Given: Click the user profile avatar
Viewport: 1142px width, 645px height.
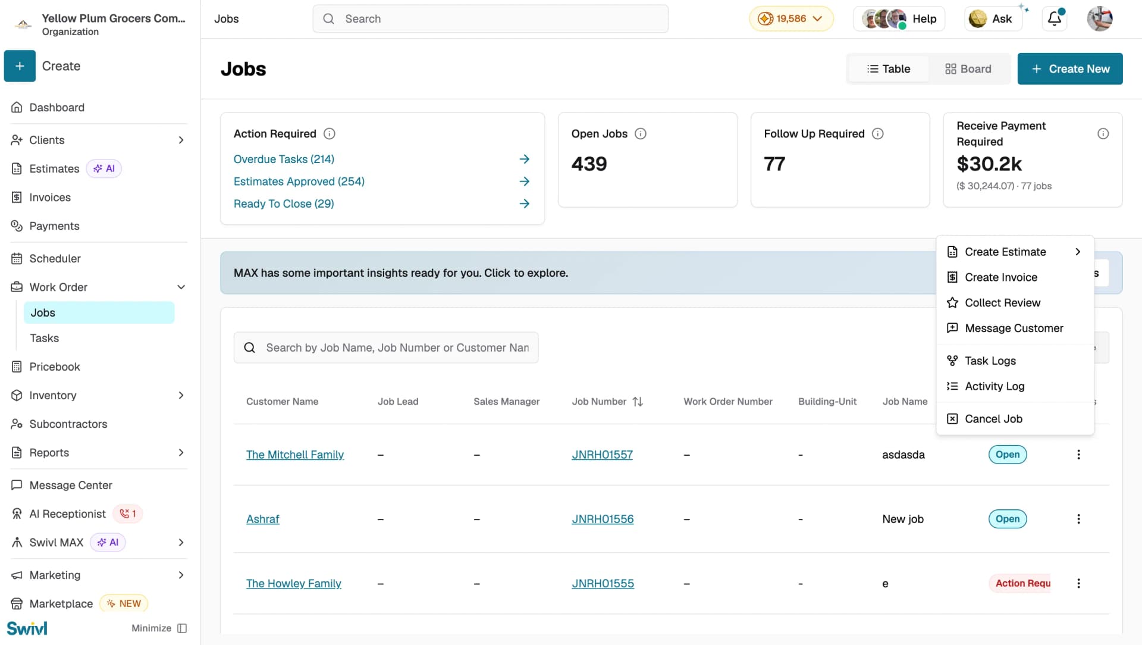Looking at the screenshot, I should (x=1100, y=18).
